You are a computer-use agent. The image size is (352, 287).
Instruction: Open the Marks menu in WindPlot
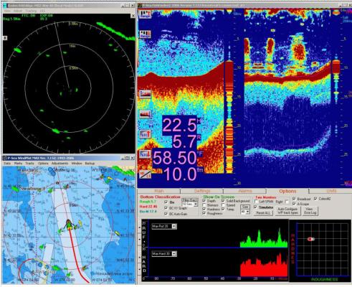[18, 164]
